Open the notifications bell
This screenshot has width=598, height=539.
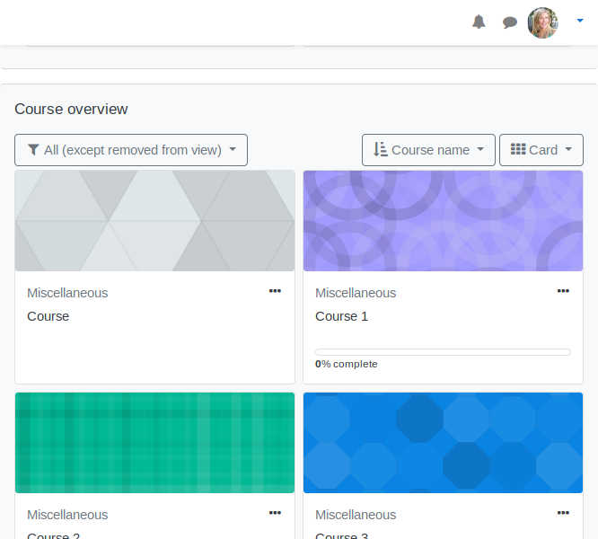479,22
